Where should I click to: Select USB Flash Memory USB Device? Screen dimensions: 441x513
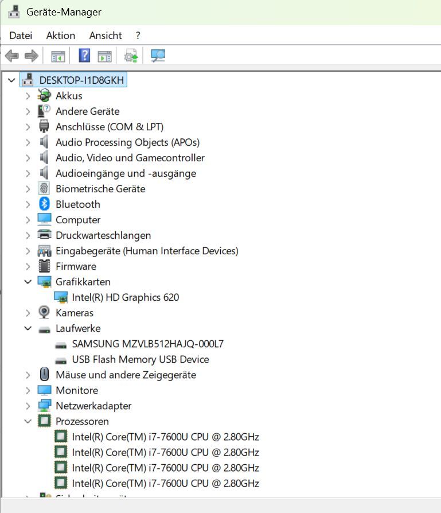pyautogui.click(x=140, y=359)
